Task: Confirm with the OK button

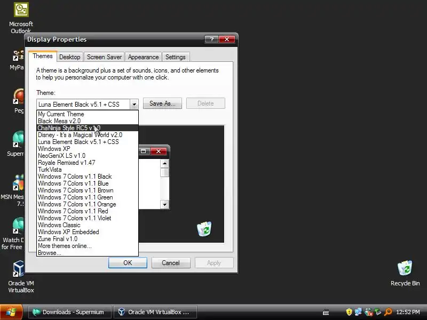Action: click(128, 263)
